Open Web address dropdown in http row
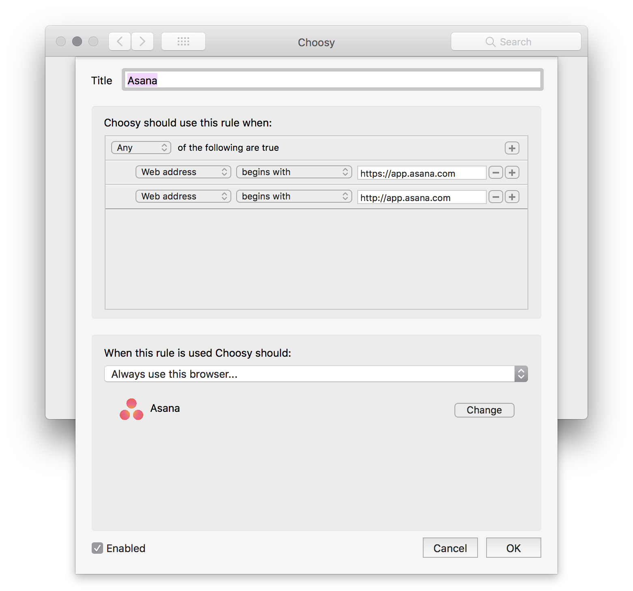The image size is (633, 591). coord(183,196)
